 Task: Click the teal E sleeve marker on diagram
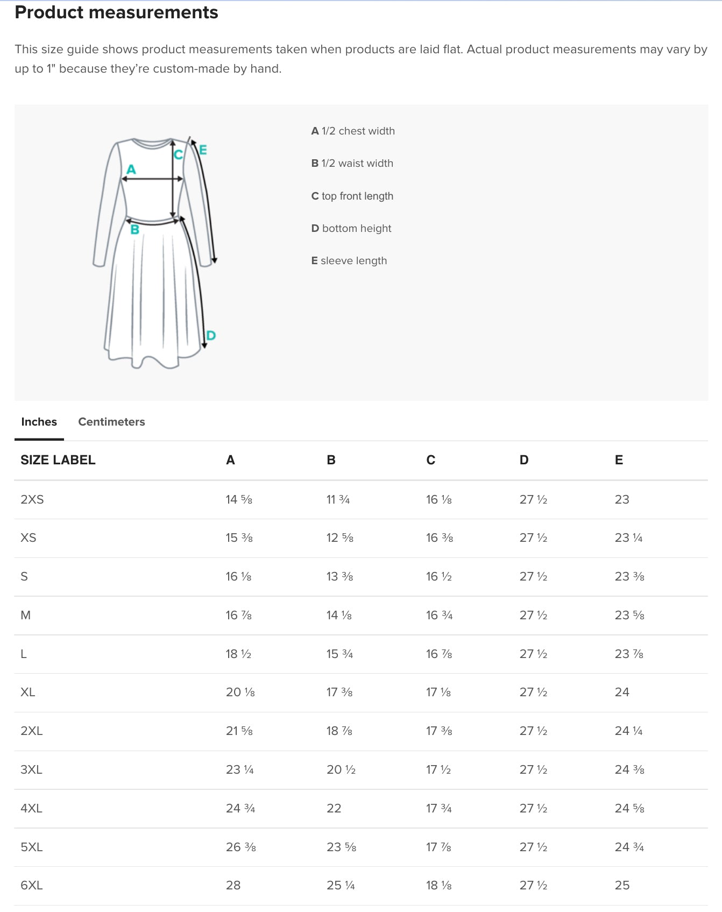[203, 150]
